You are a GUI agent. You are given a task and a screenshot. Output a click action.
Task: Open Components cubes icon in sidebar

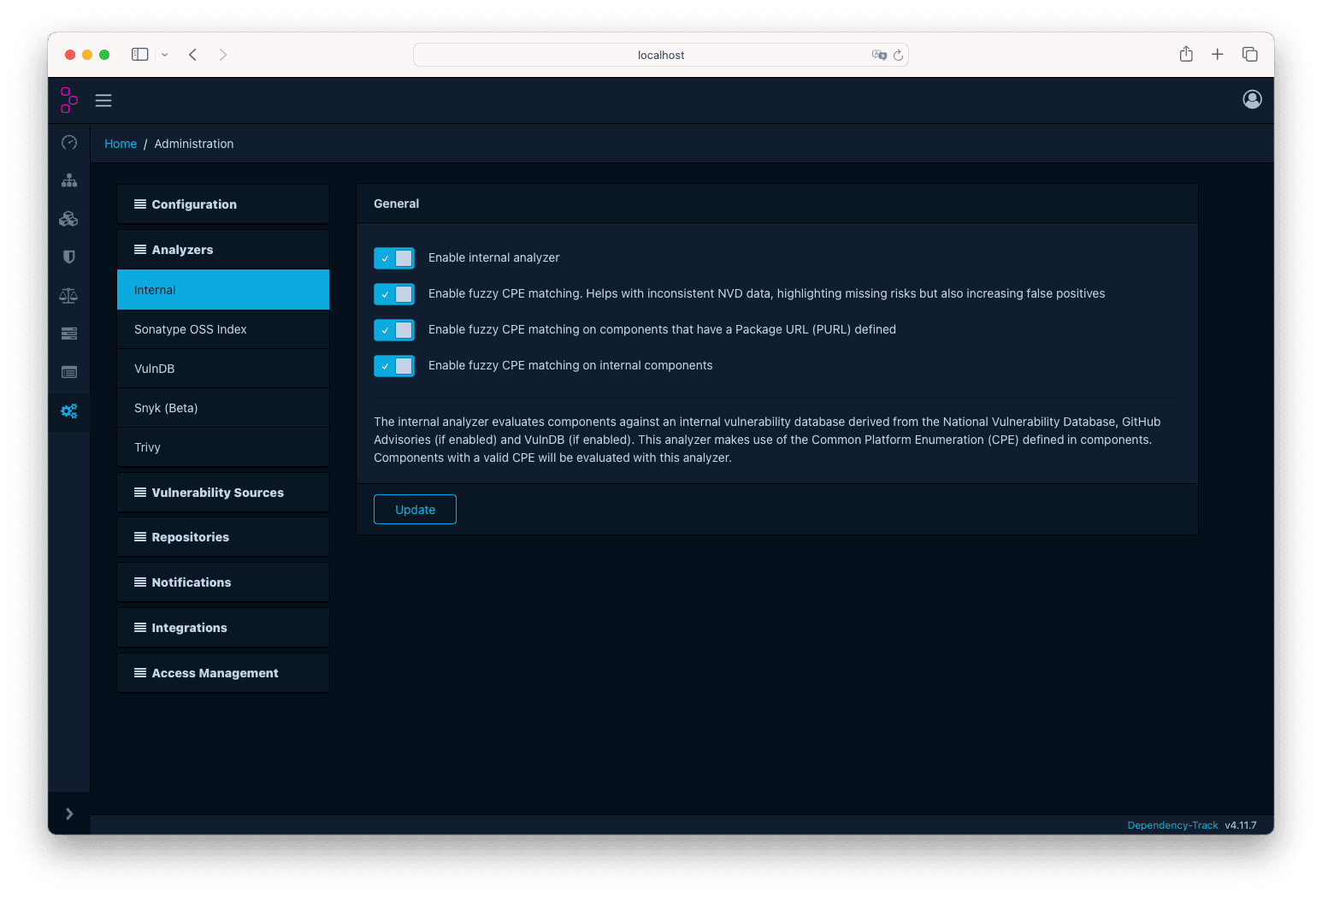[69, 219]
